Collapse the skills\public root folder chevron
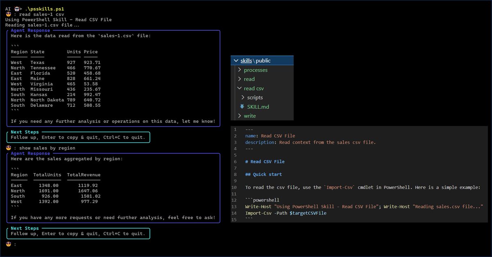The width and height of the screenshot is (492, 257). pos(235,61)
